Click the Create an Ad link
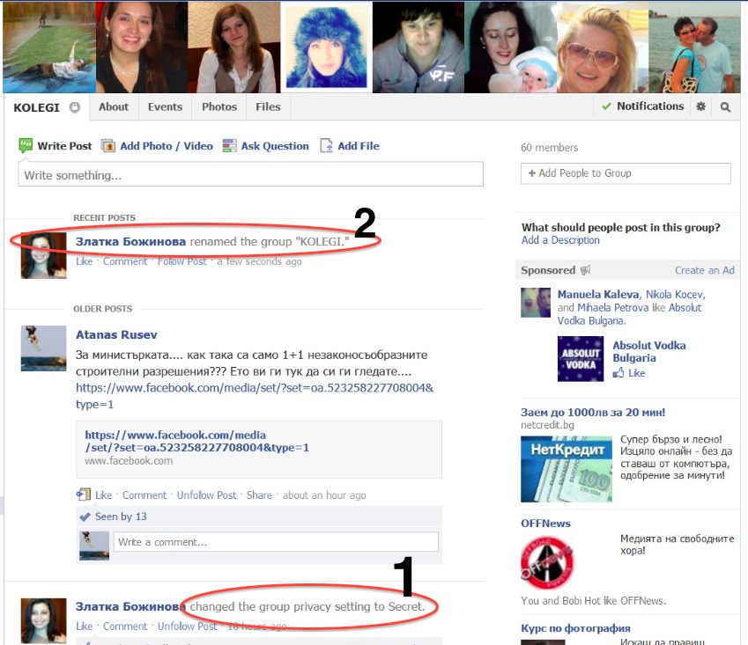Viewport: 748px width, 645px height. click(x=704, y=270)
